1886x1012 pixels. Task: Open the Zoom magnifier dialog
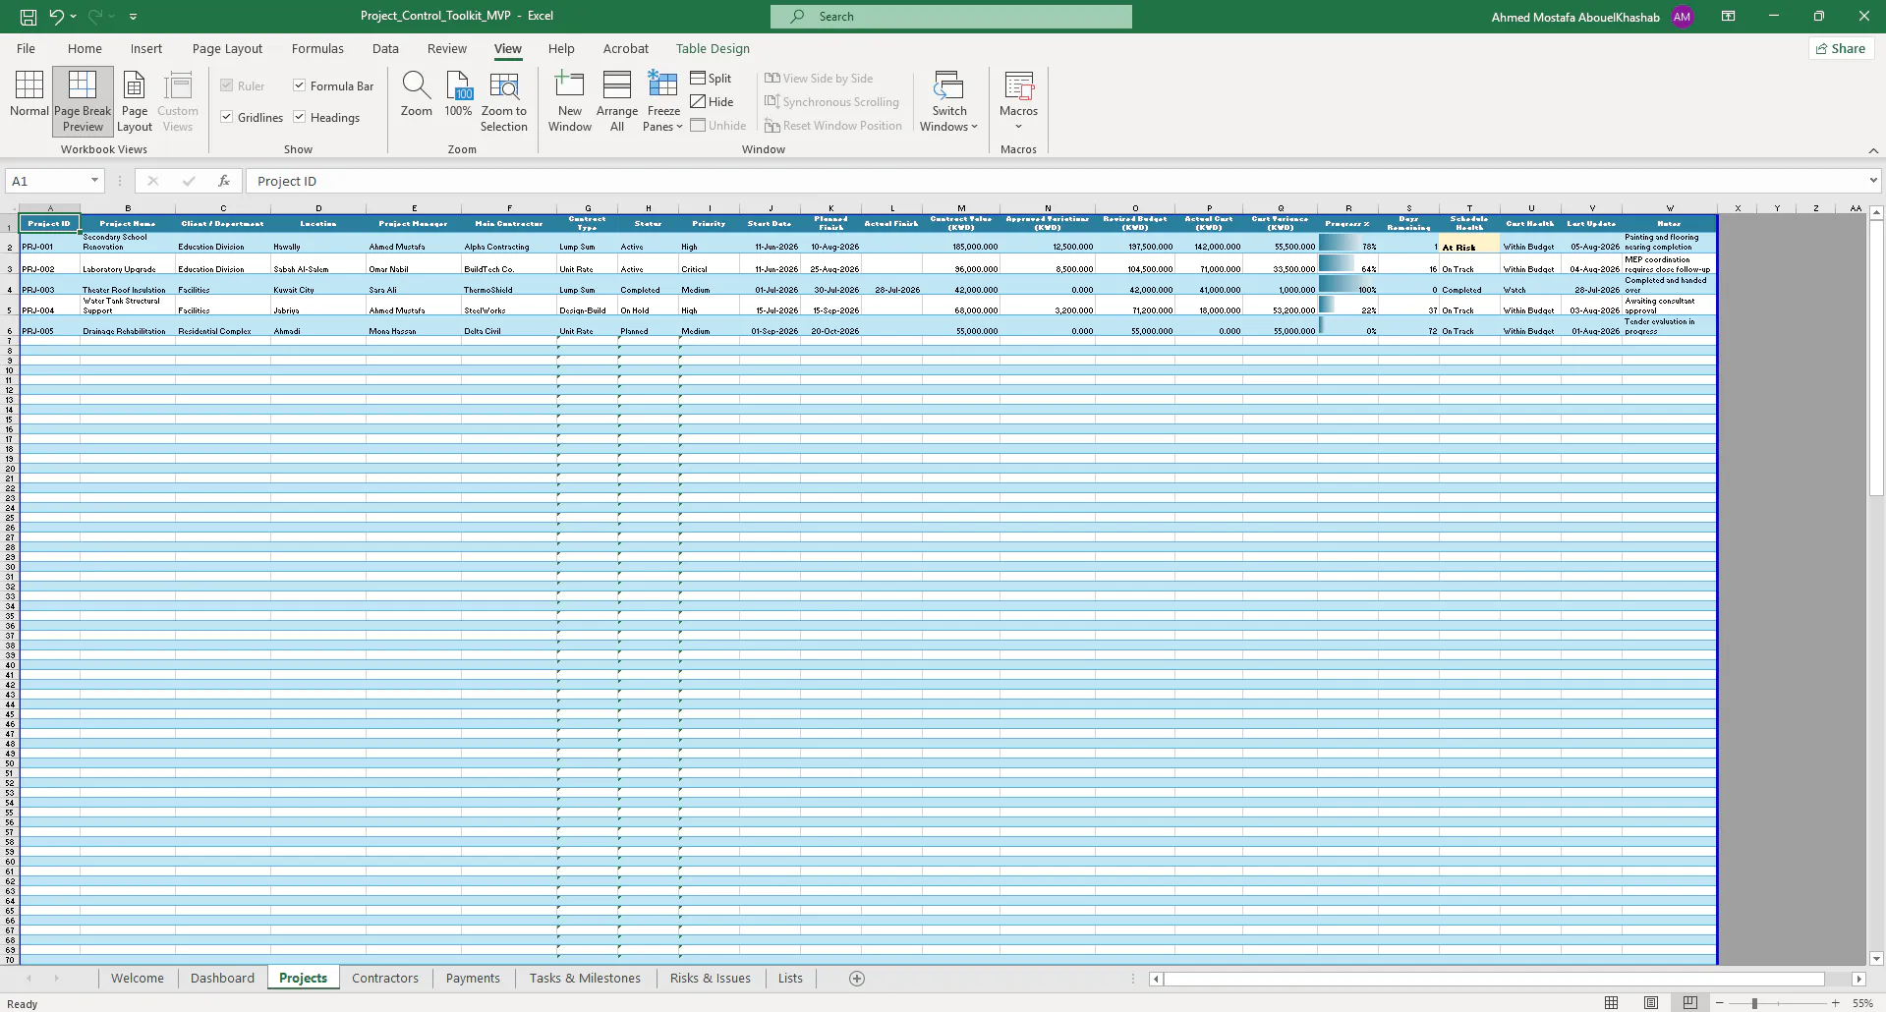pyautogui.click(x=417, y=94)
